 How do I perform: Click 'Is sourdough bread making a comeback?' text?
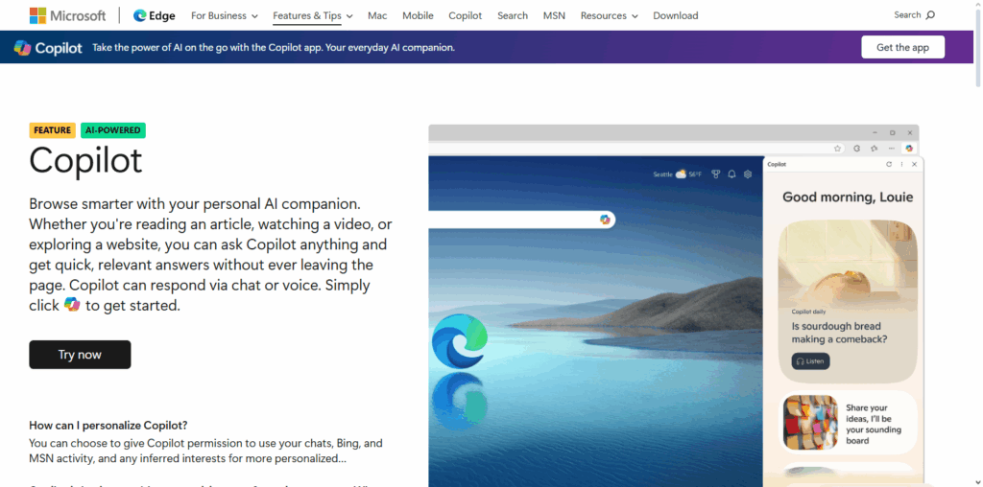click(x=839, y=333)
